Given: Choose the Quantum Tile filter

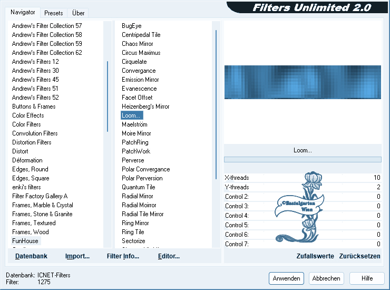Looking at the screenshot, I should pyautogui.click(x=139, y=187).
